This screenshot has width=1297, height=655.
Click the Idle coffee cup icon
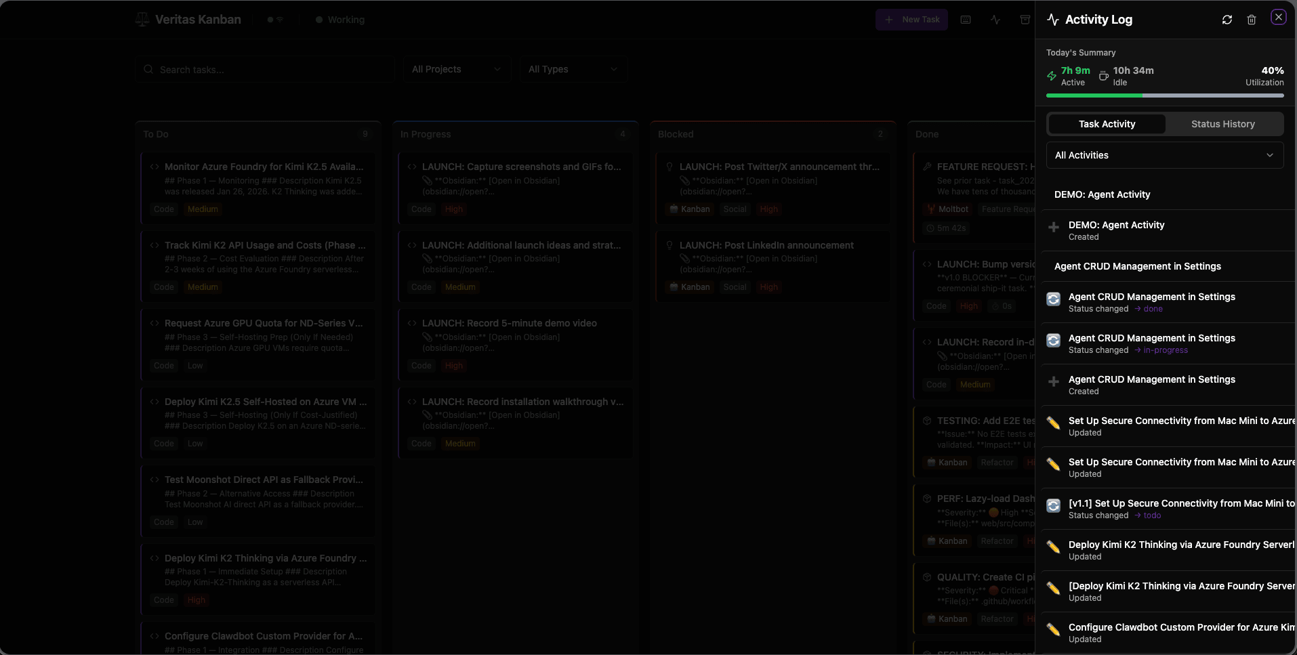click(x=1104, y=76)
